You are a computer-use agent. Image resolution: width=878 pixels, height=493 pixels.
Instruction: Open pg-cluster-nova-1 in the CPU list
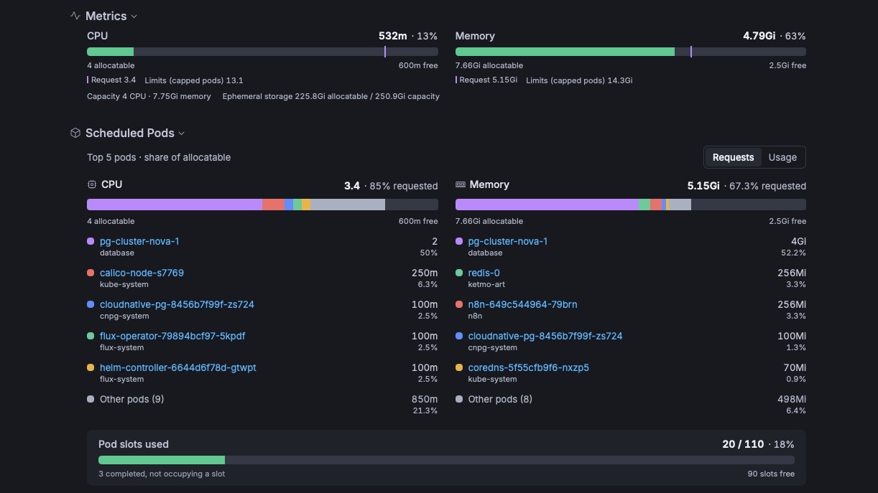coord(139,241)
